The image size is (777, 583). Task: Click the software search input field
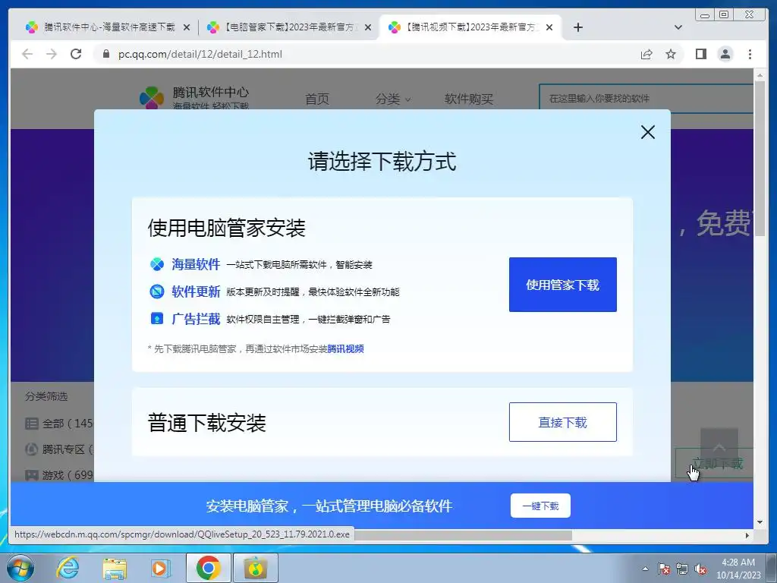tap(646, 99)
